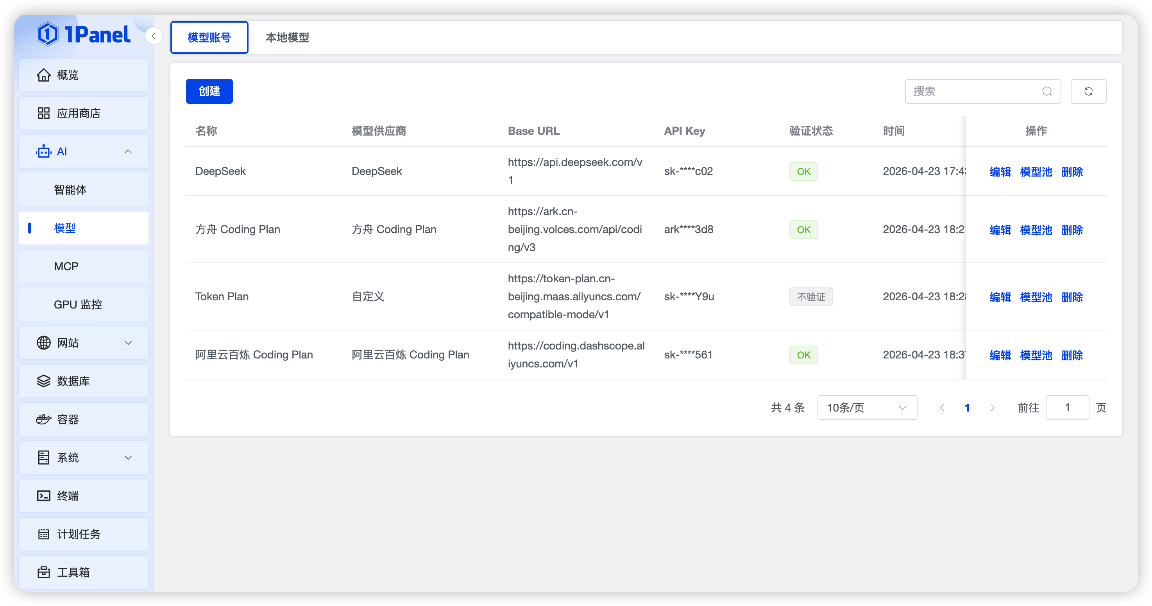The image size is (1152, 606).
Task: Click the 终端 terminal icon
Action: point(43,495)
